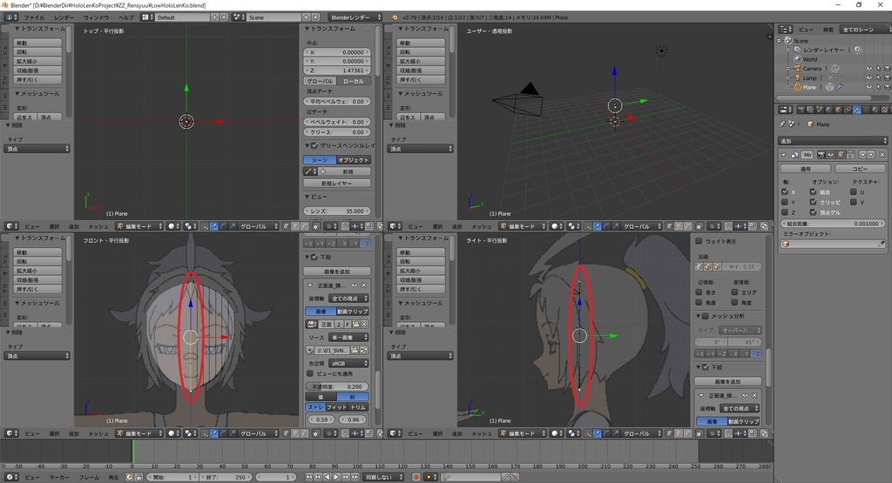Open the sRGB color space dropdown
Image resolution: width=892 pixels, height=483 pixels.
[348, 363]
